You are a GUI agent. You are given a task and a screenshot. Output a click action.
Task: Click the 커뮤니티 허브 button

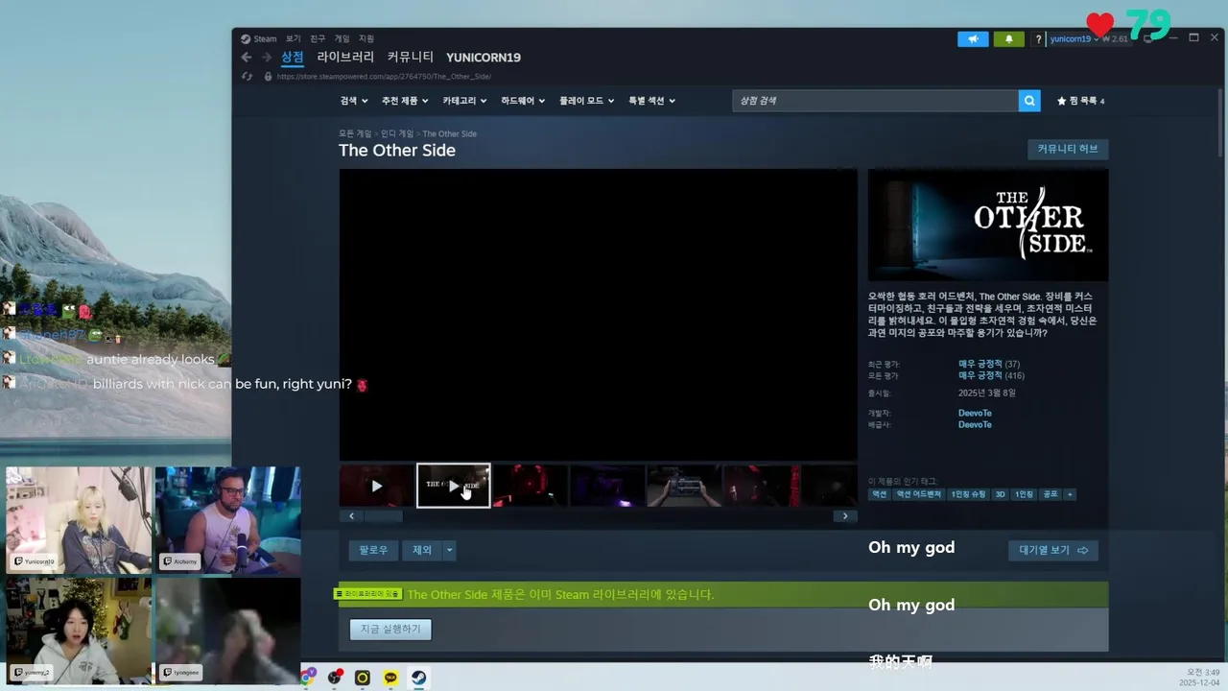(1068, 149)
